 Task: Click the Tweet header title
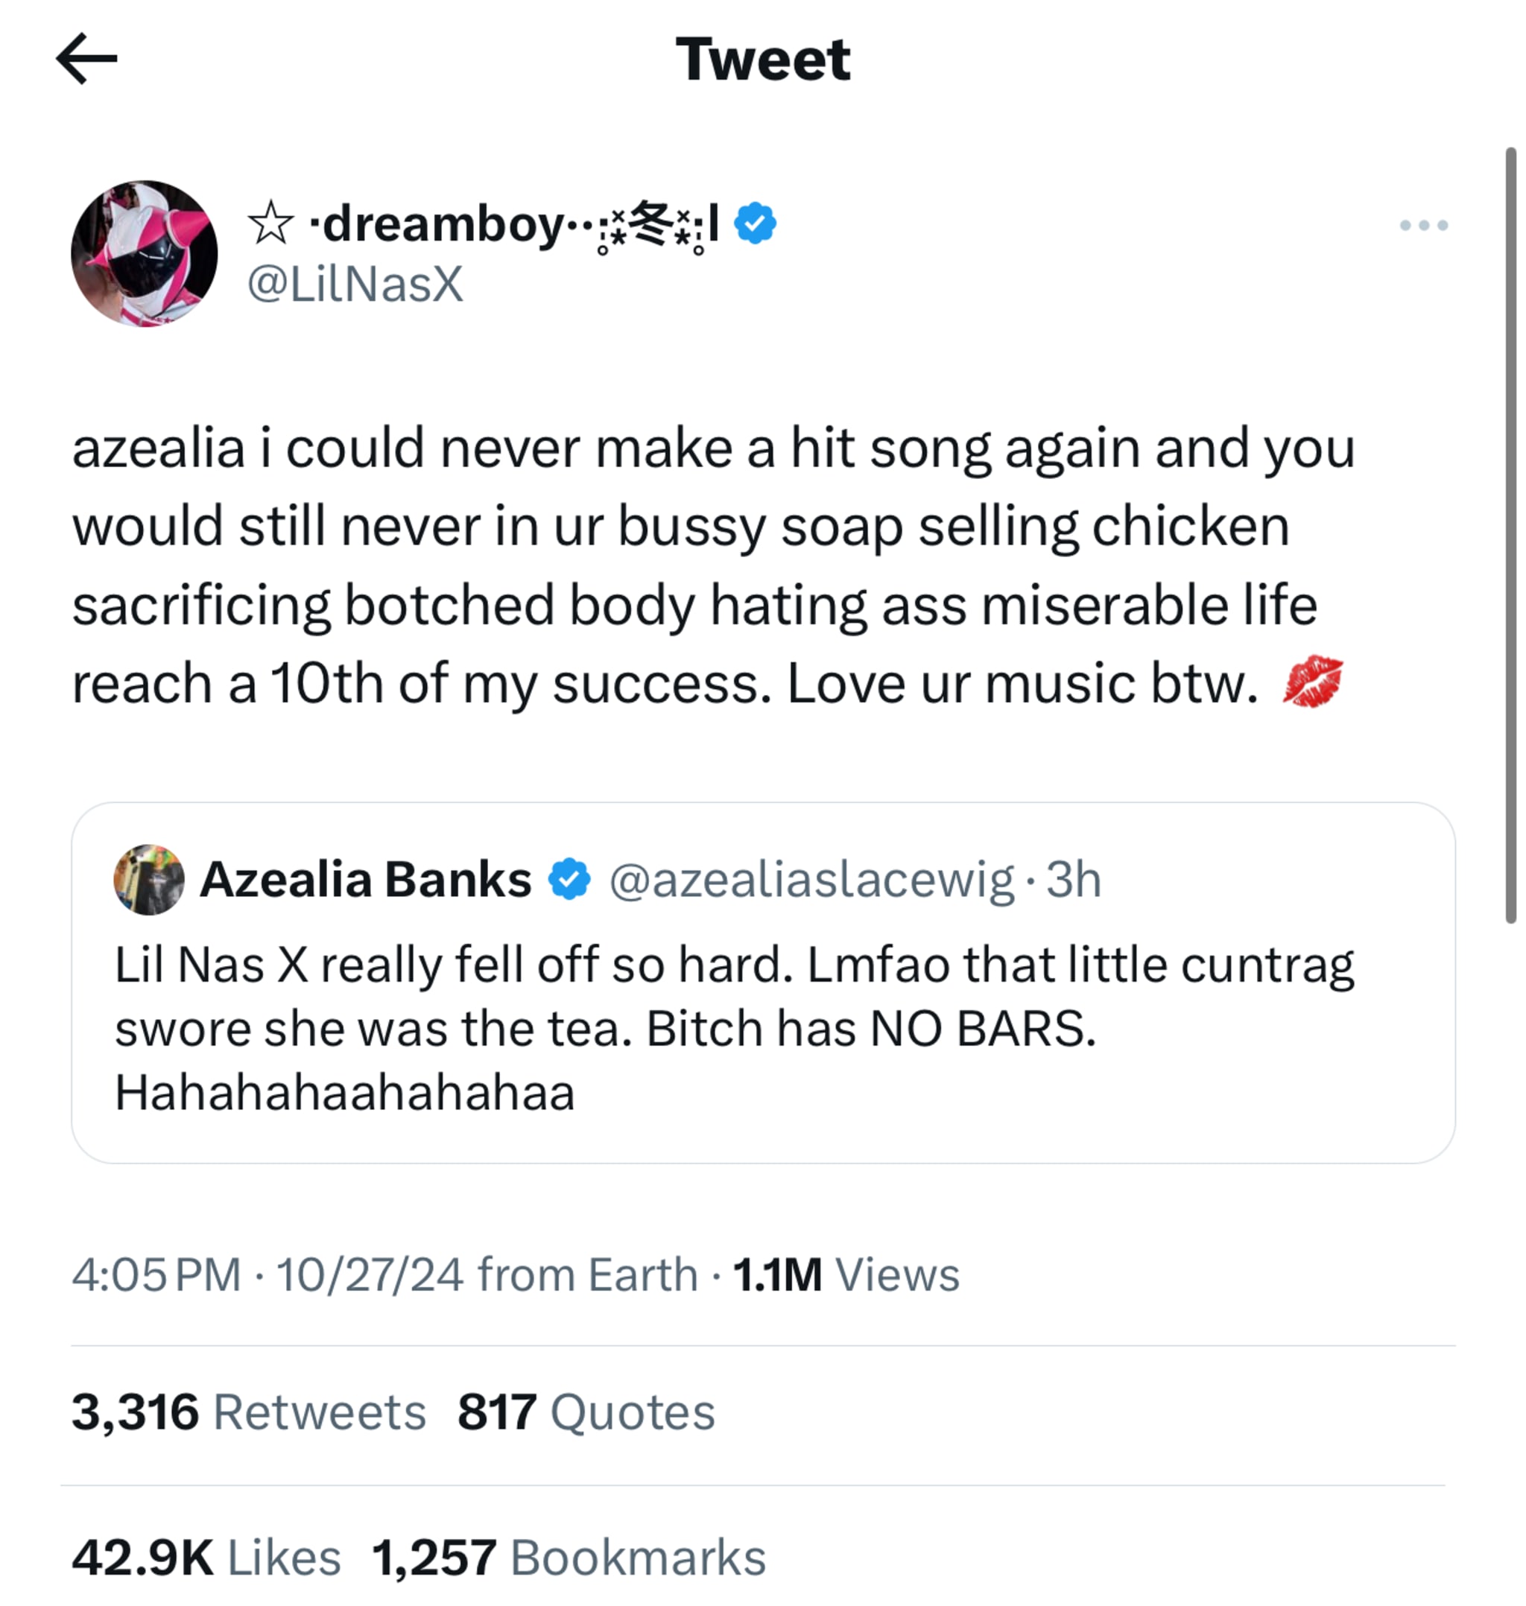tap(763, 60)
